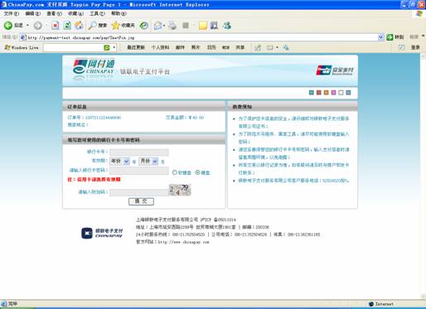Pick the orange theme color square
The height and width of the screenshot is (309, 426).
coord(327,93)
